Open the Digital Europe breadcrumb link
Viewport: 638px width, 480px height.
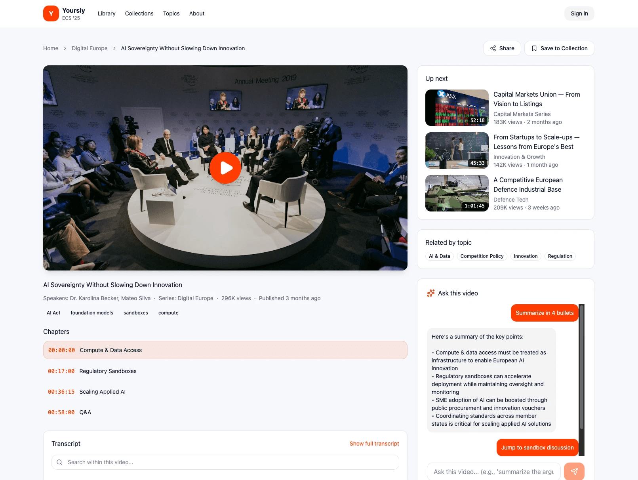tap(90, 48)
